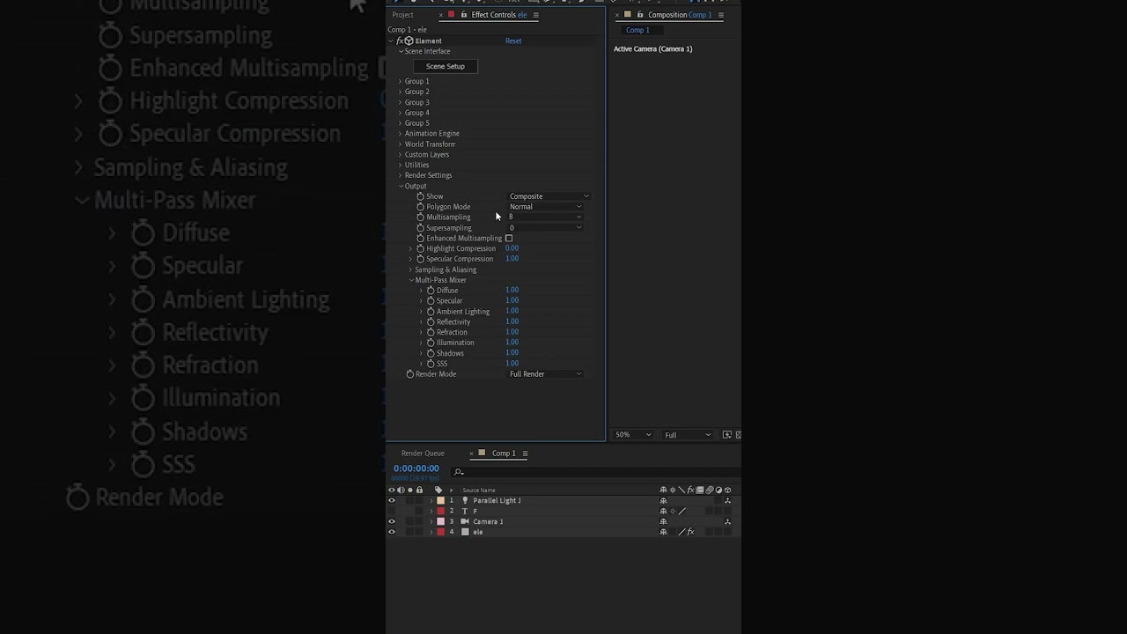The width and height of the screenshot is (1127, 634).
Task: Hide the Parallel Light 1 layer
Action: tap(392, 500)
